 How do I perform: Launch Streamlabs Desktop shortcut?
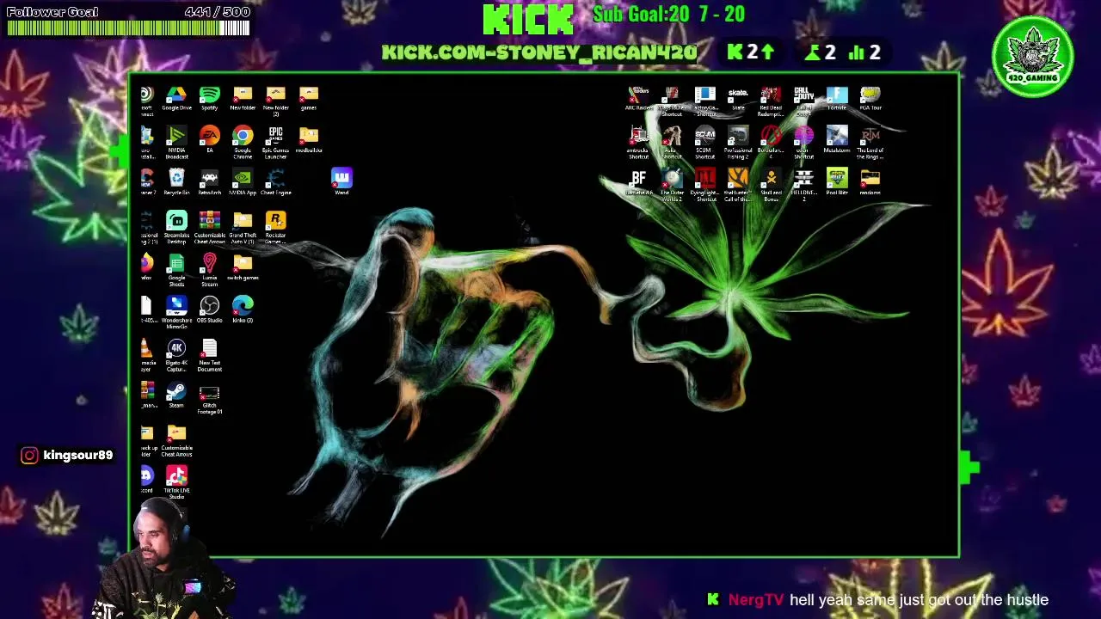pyautogui.click(x=176, y=228)
